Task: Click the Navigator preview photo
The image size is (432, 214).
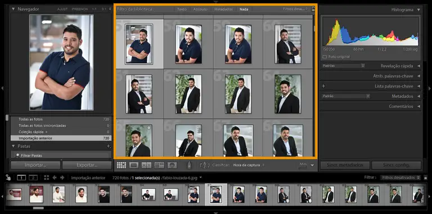Action: [61, 62]
